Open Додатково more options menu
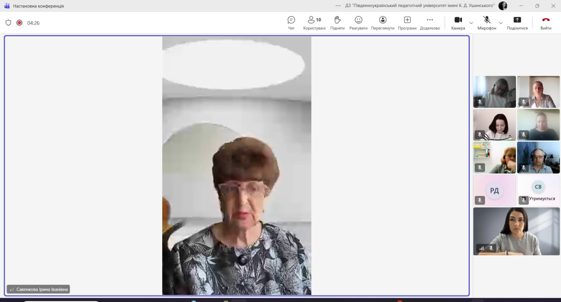This screenshot has height=302, width=561. (430, 23)
